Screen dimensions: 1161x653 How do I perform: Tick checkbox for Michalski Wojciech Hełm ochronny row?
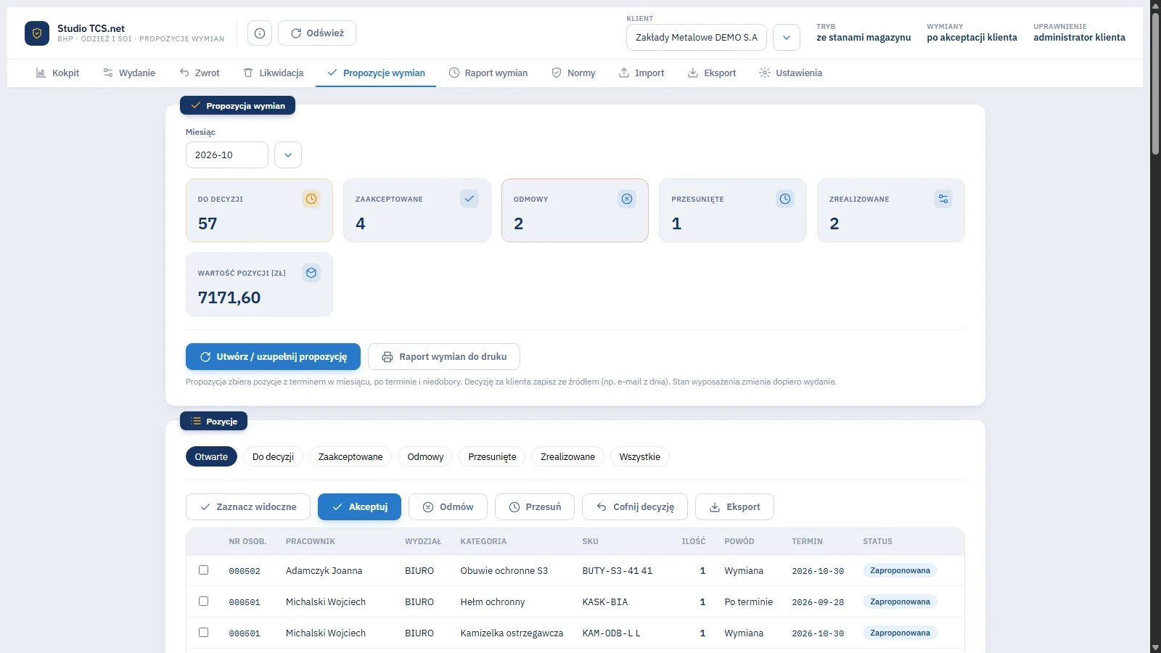(203, 601)
